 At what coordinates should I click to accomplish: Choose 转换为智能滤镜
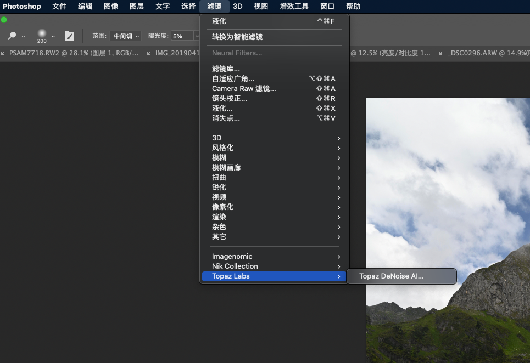coord(274,37)
